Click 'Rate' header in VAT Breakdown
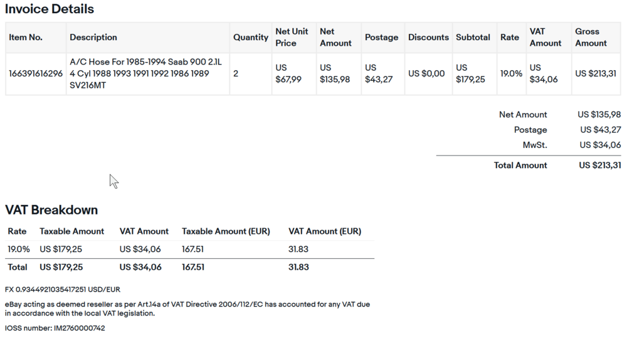The image size is (627, 338). [17, 231]
